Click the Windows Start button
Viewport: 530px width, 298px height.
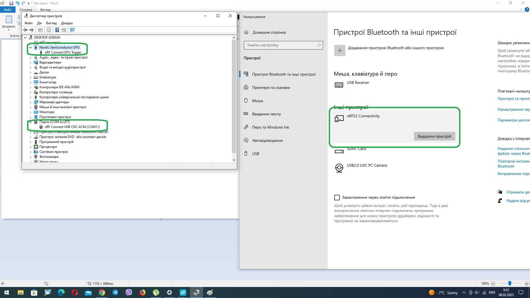(7, 292)
